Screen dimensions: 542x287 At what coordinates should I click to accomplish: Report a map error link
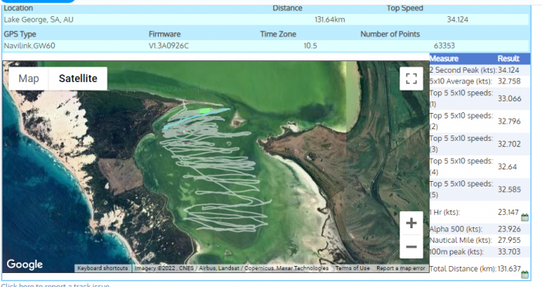point(400,268)
